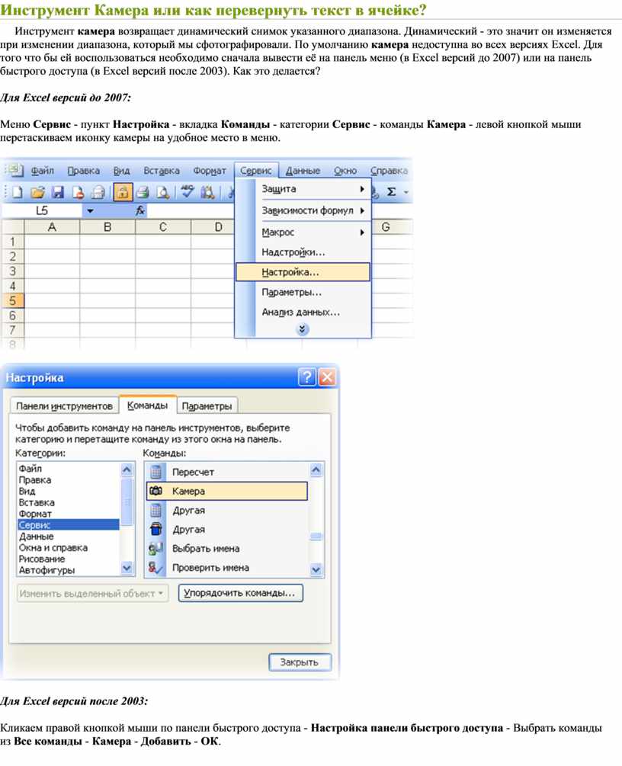The height and width of the screenshot is (766, 622).
Task: Click the AutoSum sigma icon
Action: click(392, 193)
